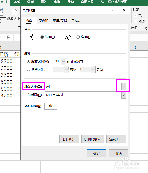Click the 缩放比例 value field showing 100
This screenshot has width=148, height=173.
click(x=57, y=62)
